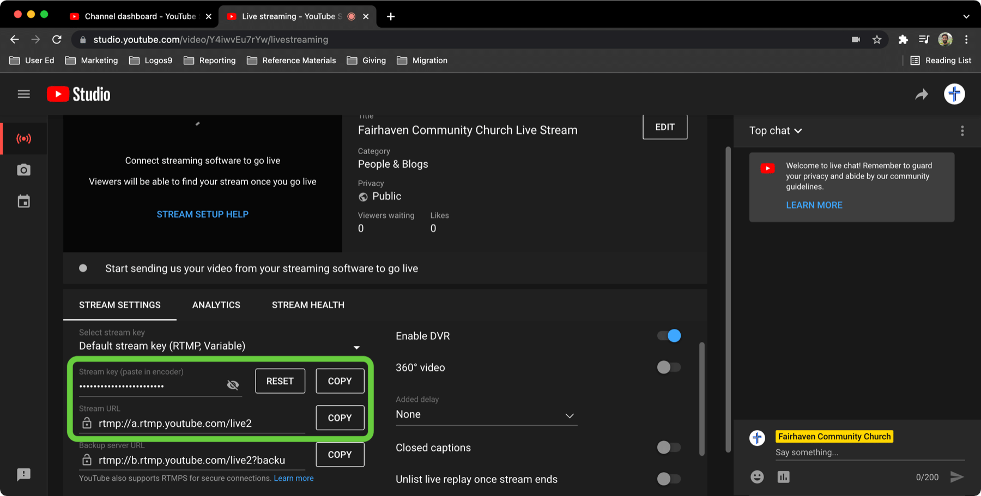The image size is (981, 496).
Task: Enable Unlist live replay once stream ends
Action: tap(669, 479)
